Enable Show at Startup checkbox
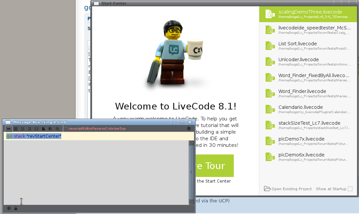This screenshot has height=214, width=359. (350, 189)
